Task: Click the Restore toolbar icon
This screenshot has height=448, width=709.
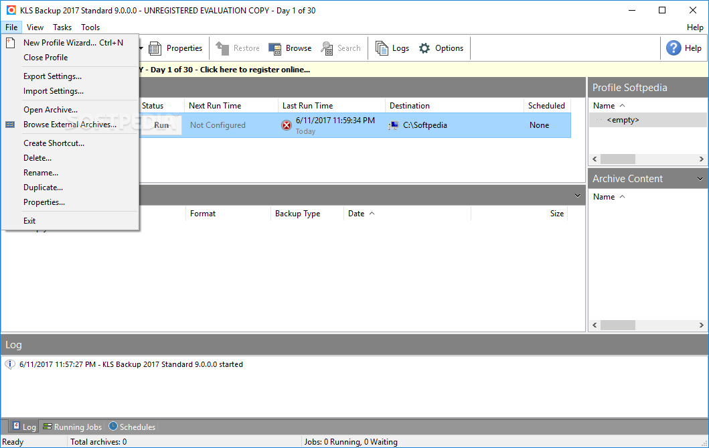Action: pos(222,48)
